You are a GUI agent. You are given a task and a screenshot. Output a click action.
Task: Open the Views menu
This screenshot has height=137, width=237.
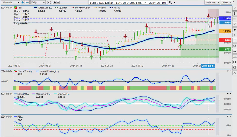(226, 2)
